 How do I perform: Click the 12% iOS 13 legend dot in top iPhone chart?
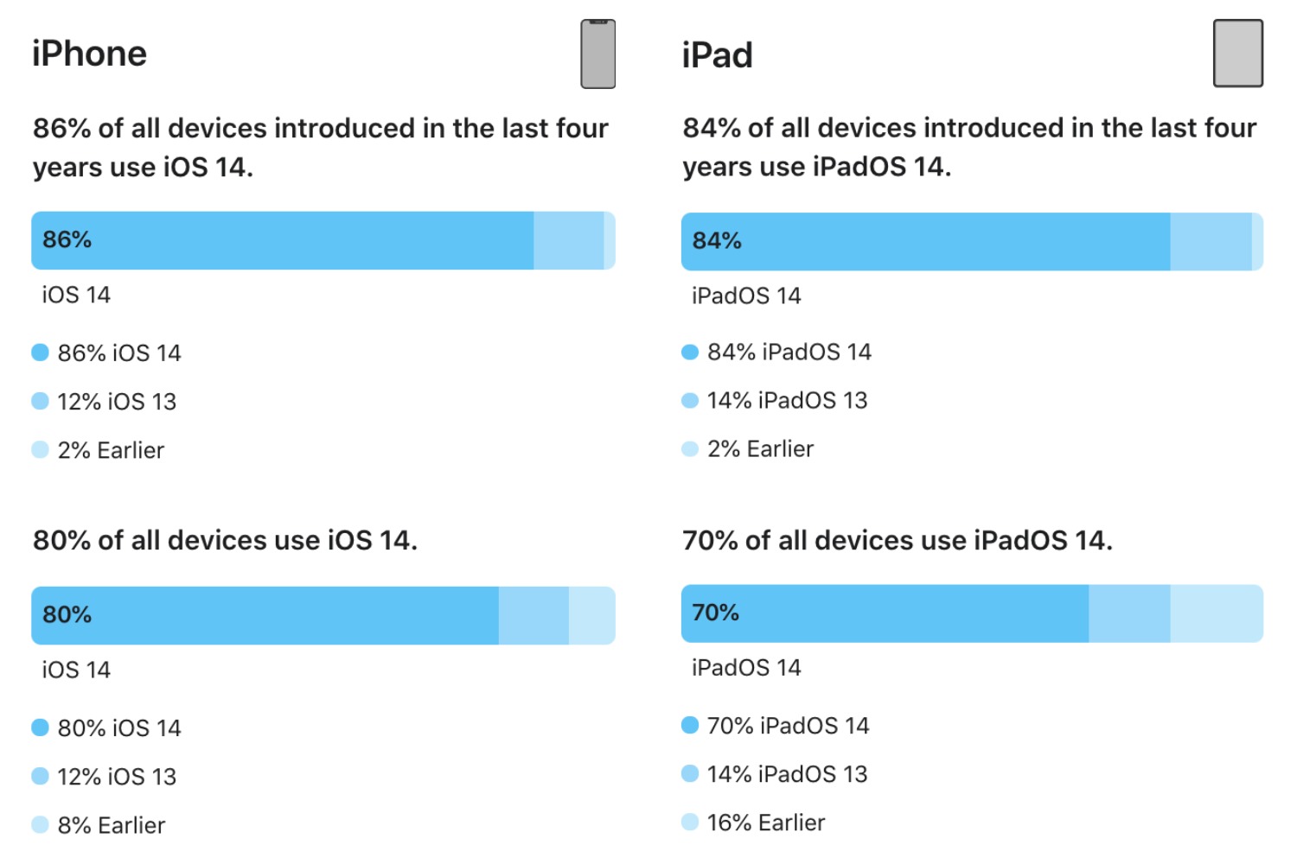(x=40, y=401)
